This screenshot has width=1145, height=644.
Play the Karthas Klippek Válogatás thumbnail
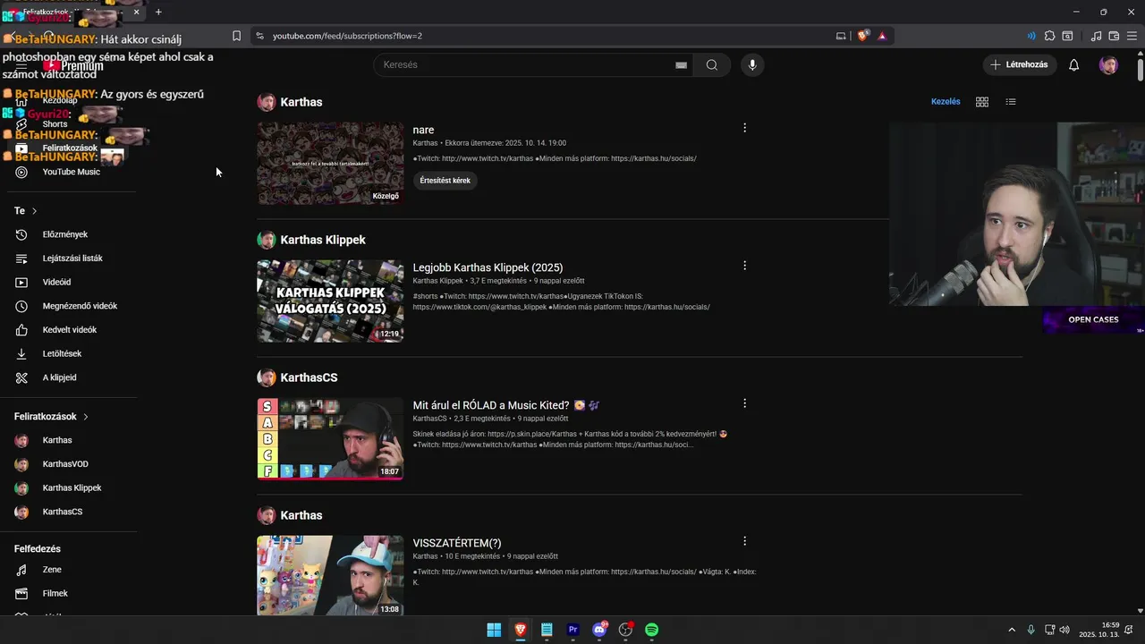330,301
